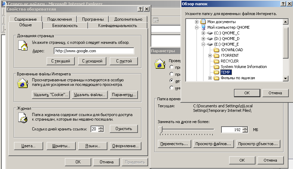Open the Подключения tab
Viewport: 293px width, 169px height.
click(59, 19)
